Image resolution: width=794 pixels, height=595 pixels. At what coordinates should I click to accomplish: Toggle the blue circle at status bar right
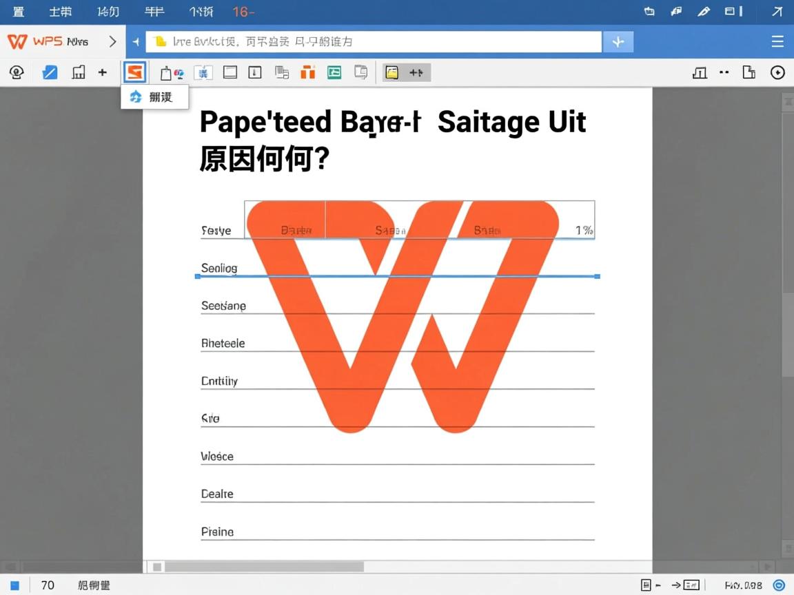780,585
